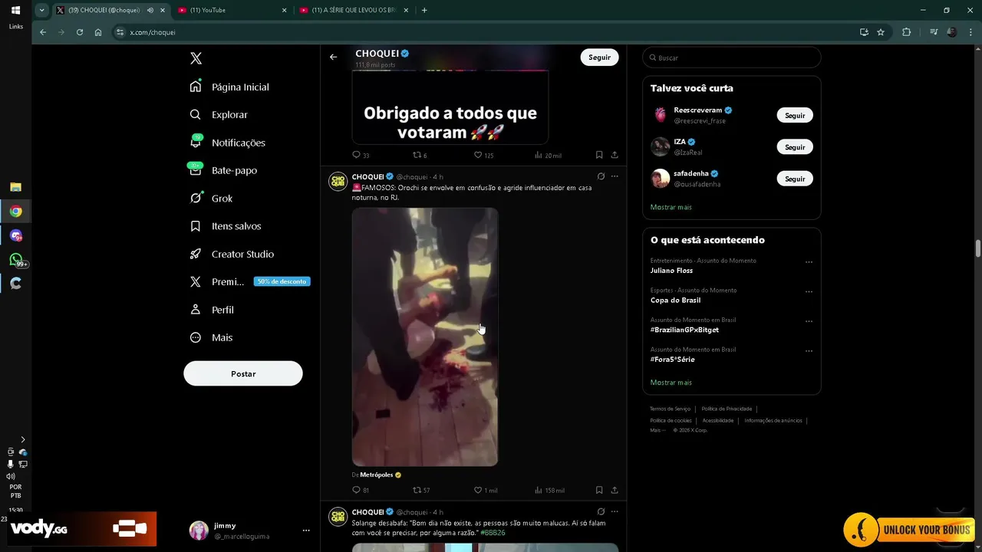Bookmark the Orochi post
This screenshot has width=982, height=552.
[x=599, y=490]
